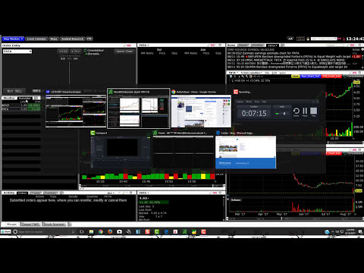Click the New Window button
The image size is (364, 273).
coord(14,39)
